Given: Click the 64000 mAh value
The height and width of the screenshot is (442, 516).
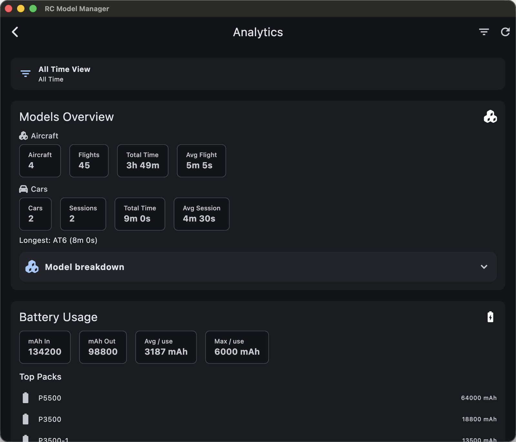Looking at the screenshot, I should [479, 398].
